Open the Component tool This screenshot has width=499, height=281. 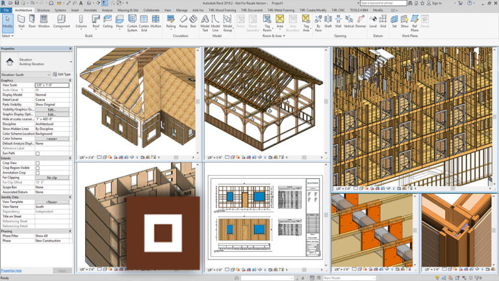click(x=62, y=21)
